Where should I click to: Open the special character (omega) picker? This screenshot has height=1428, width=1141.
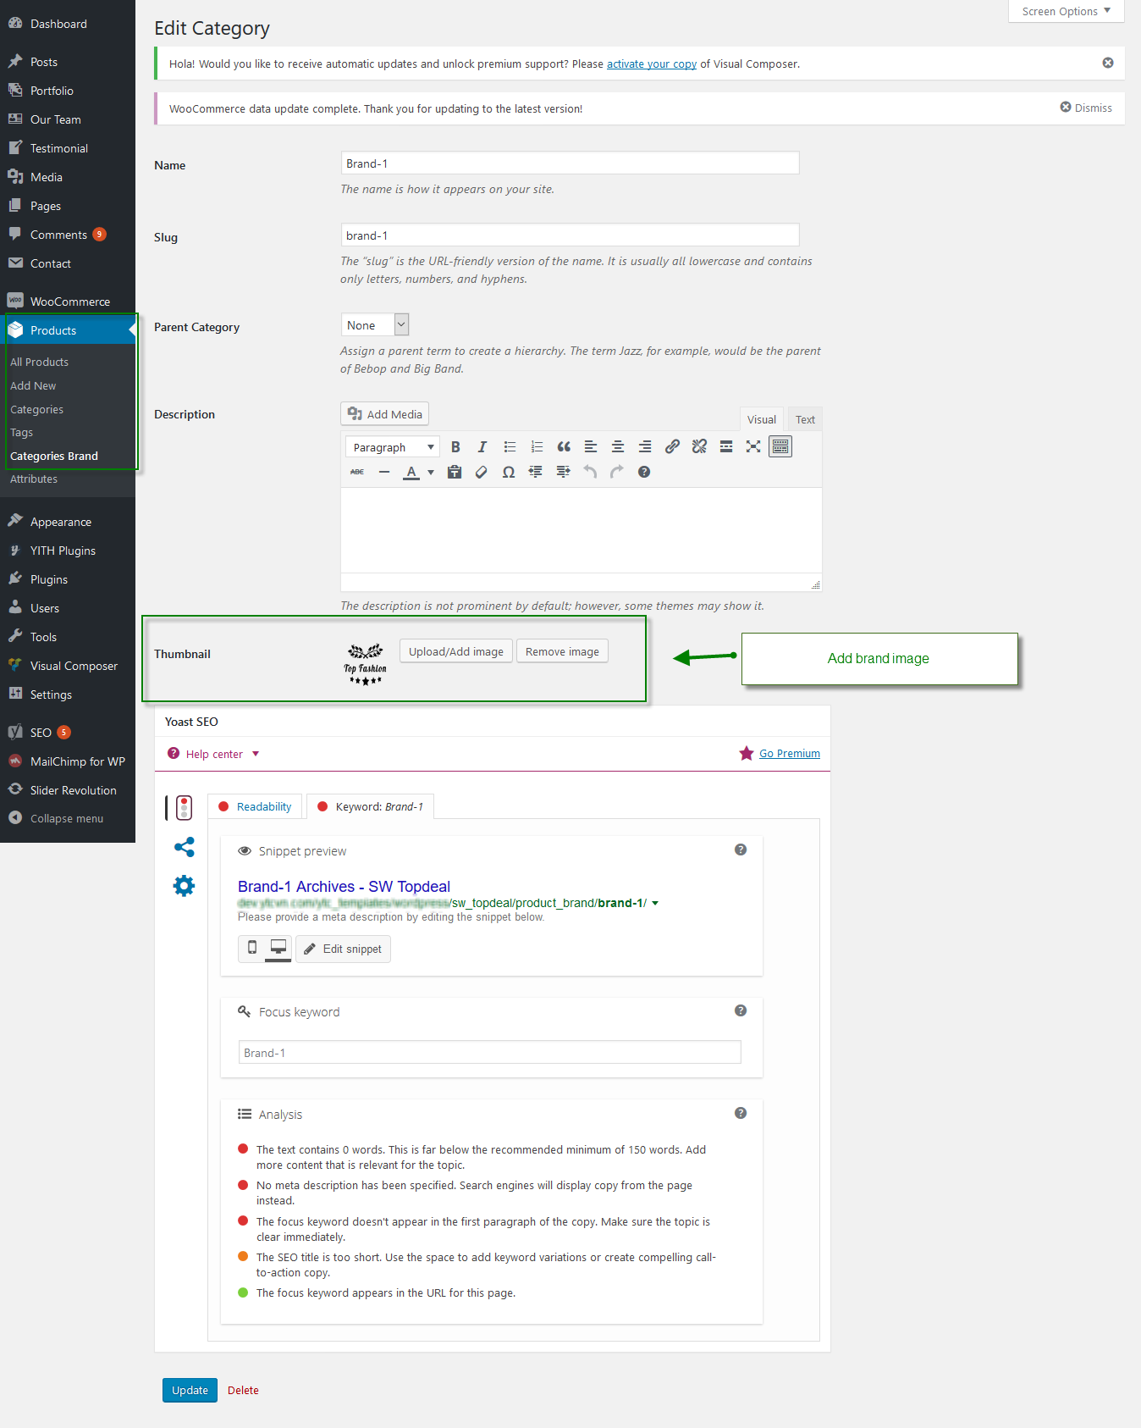click(x=508, y=472)
